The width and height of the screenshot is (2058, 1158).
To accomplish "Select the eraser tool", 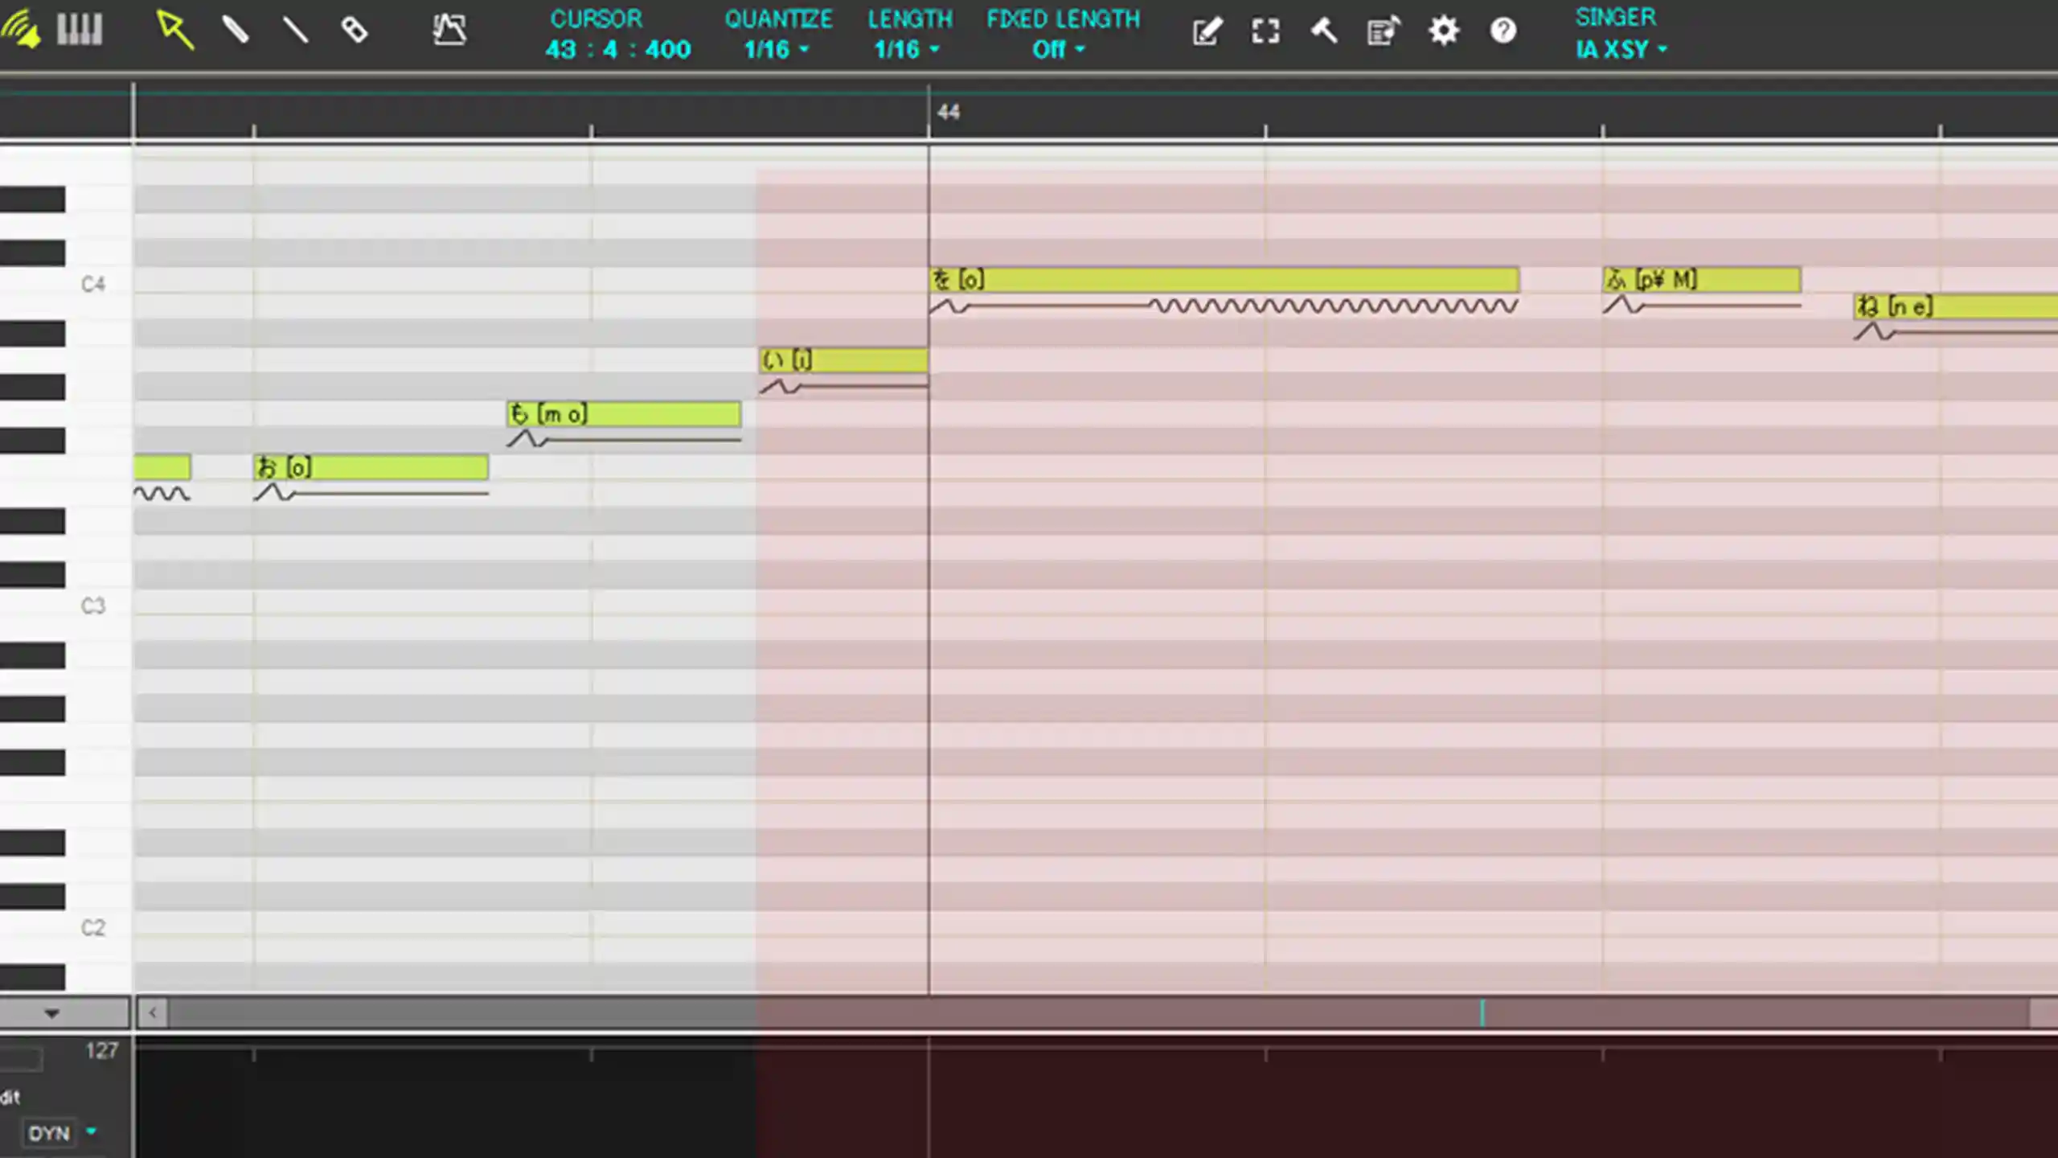I will click(355, 31).
